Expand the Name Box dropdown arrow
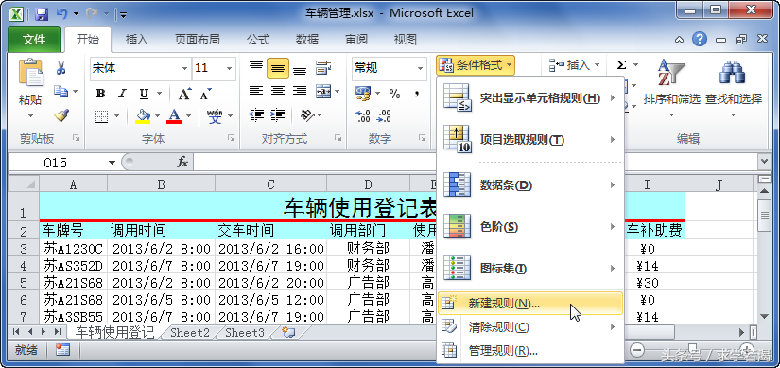Viewport: 780px width, 368px height. point(112,163)
